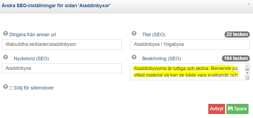The height and width of the screenshot is (118, 253).
Task: Click the description box scroll up arrow
Action: (247, 66)
